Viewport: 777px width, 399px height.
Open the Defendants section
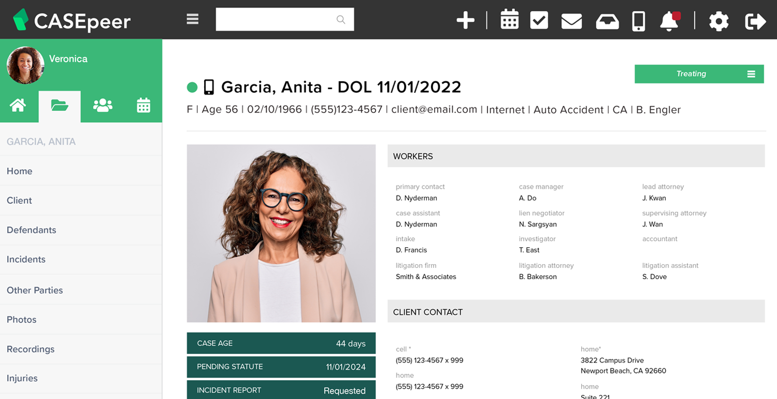tap(31, 230)
